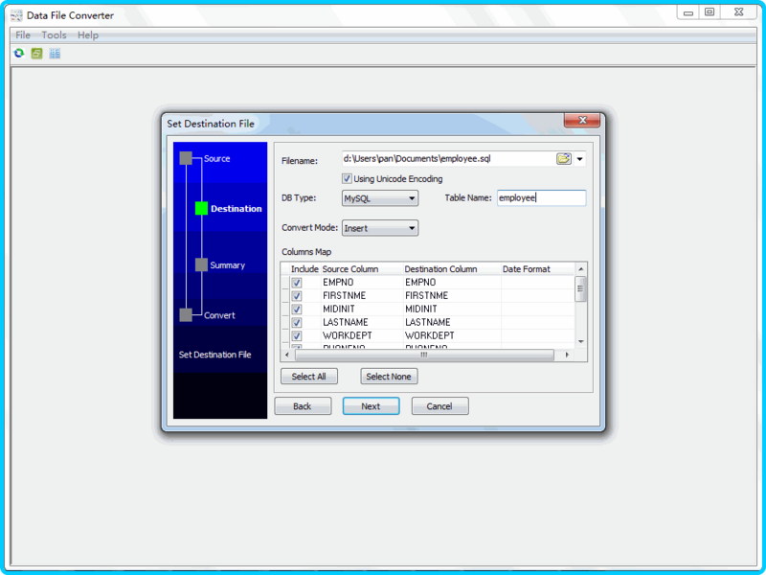Click the gray Convert step square
Viewport: 766px width, 575px height.
[186, 315]
